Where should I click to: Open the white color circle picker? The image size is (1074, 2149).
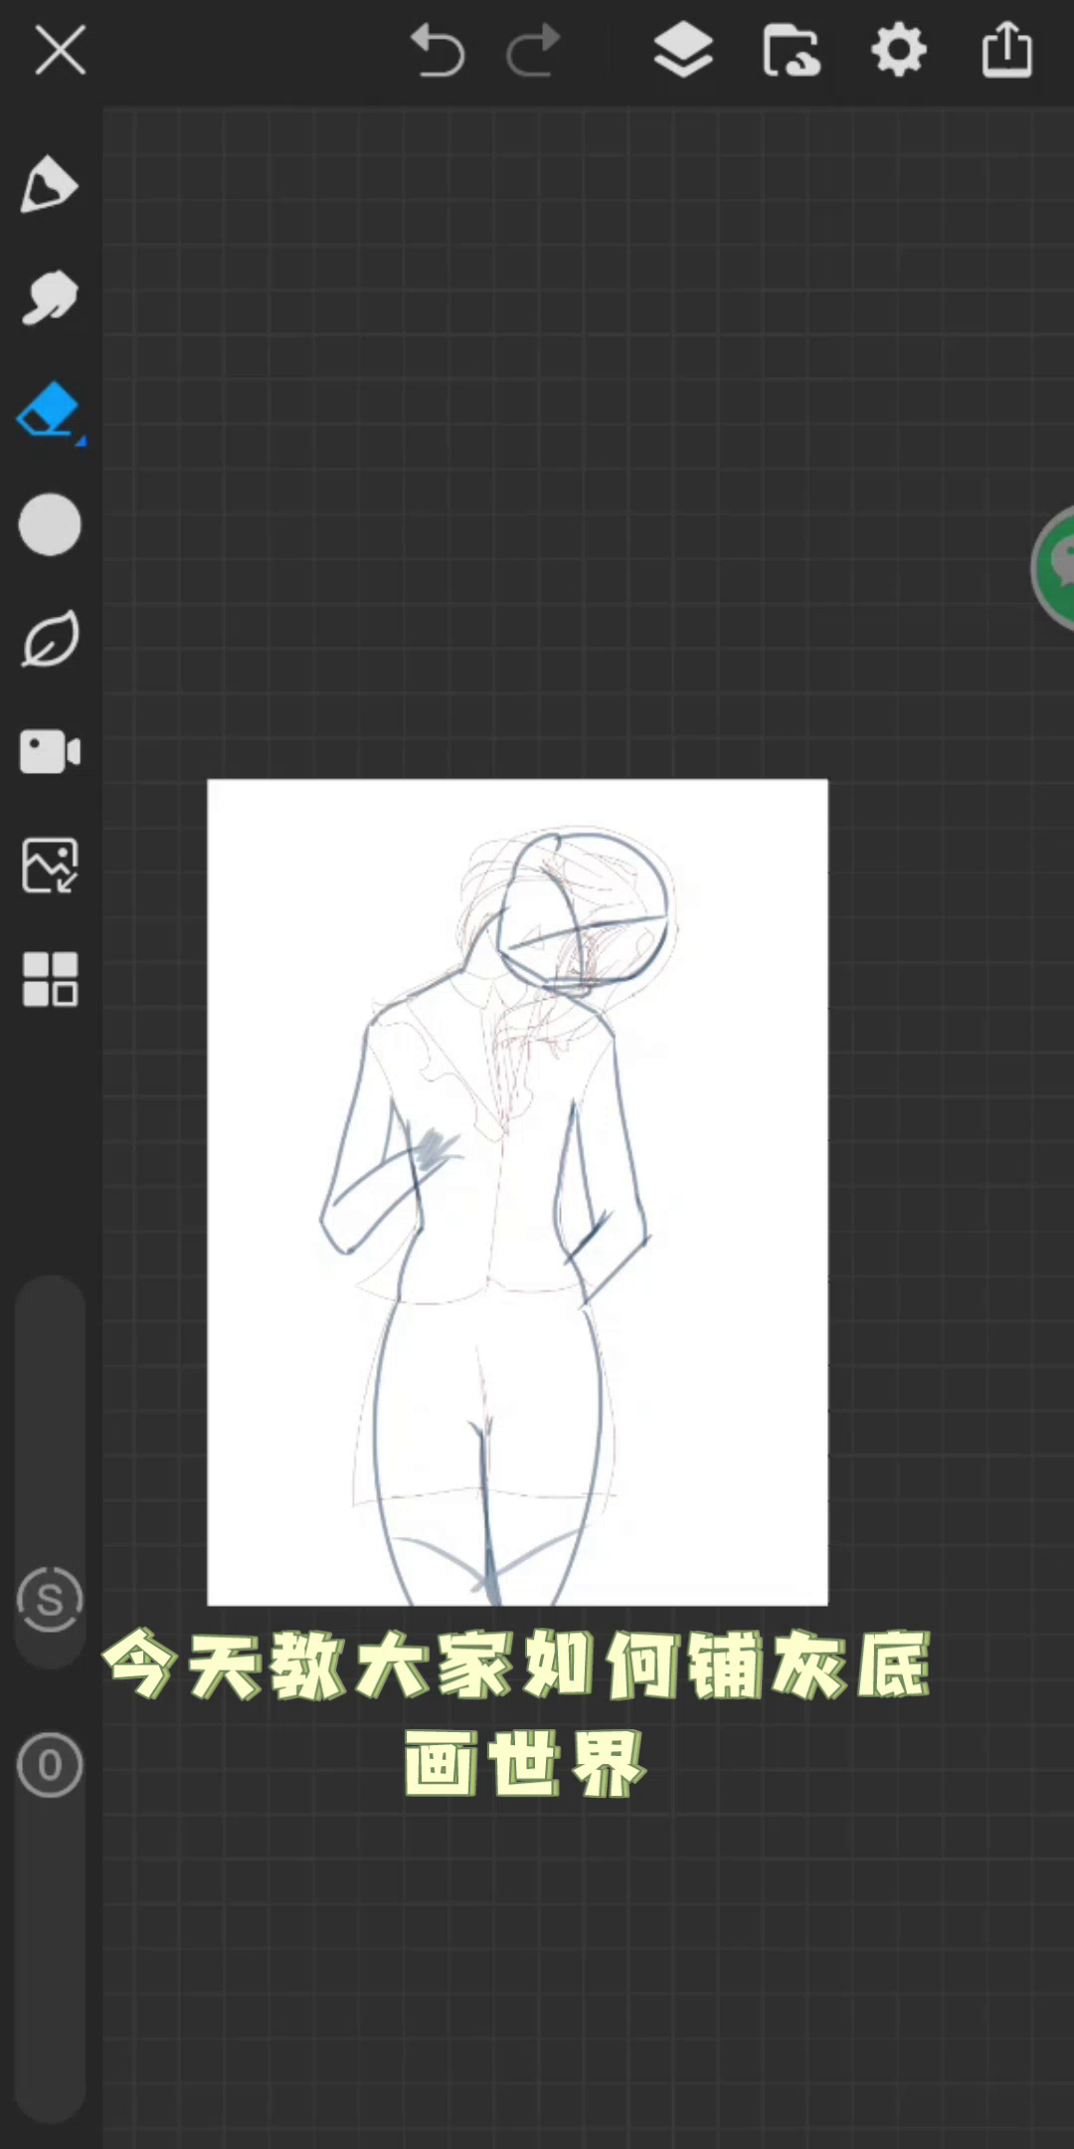click(x=50, y=524)
